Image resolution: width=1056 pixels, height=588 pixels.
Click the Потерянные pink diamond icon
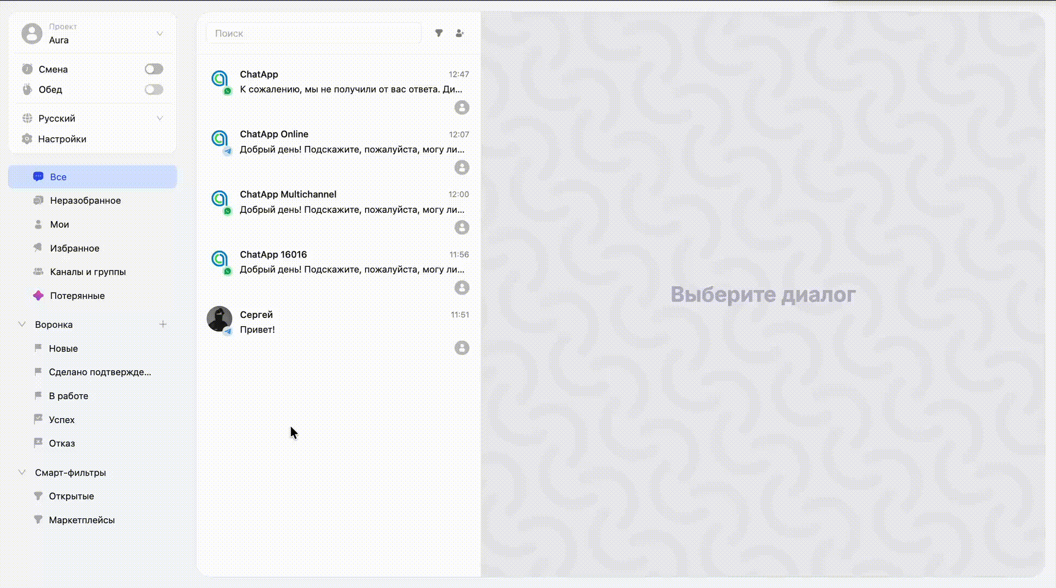[x=38, y=296]
